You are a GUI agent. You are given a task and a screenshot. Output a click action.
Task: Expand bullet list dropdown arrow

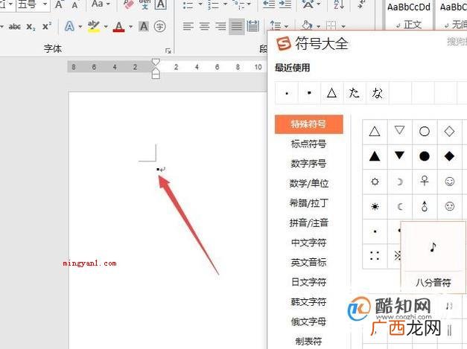(200, 4)
